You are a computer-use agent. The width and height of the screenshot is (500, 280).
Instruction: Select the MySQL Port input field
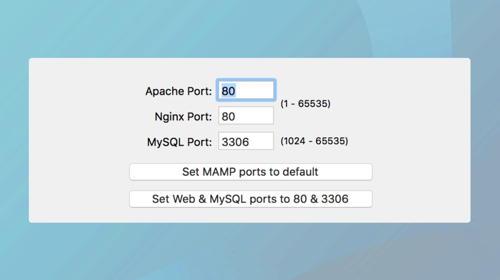coord(246,141)
